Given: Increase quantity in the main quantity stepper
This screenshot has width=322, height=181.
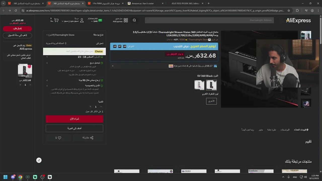Looking at the screenshot, I should pyautogui.click(x=90, y=107).
